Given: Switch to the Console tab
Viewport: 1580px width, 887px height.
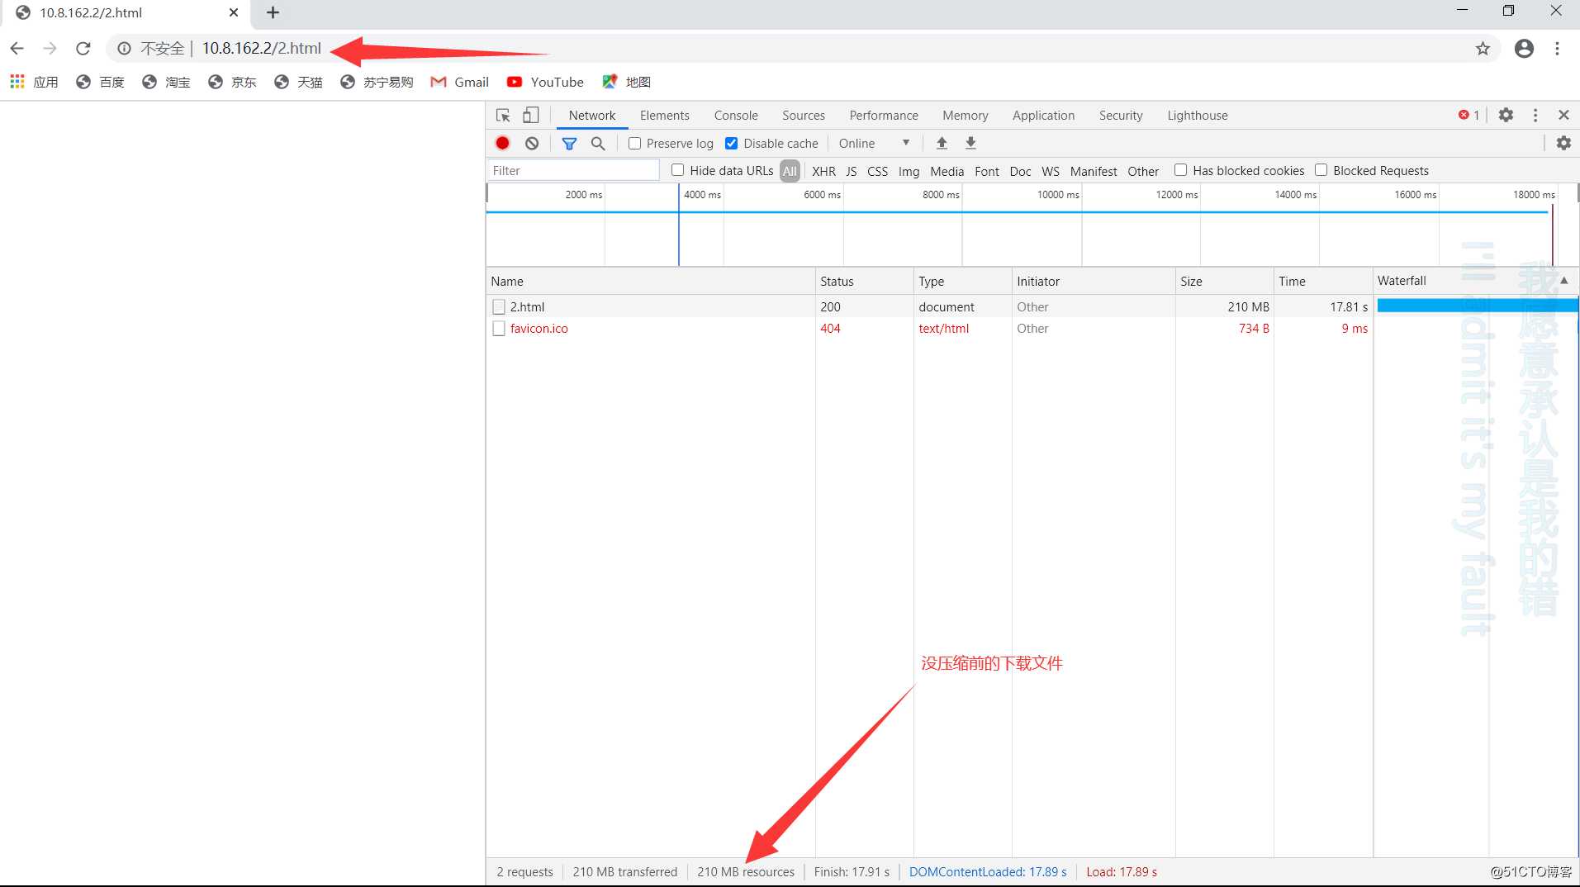Looking at the screenshot, I should [736, 116].
